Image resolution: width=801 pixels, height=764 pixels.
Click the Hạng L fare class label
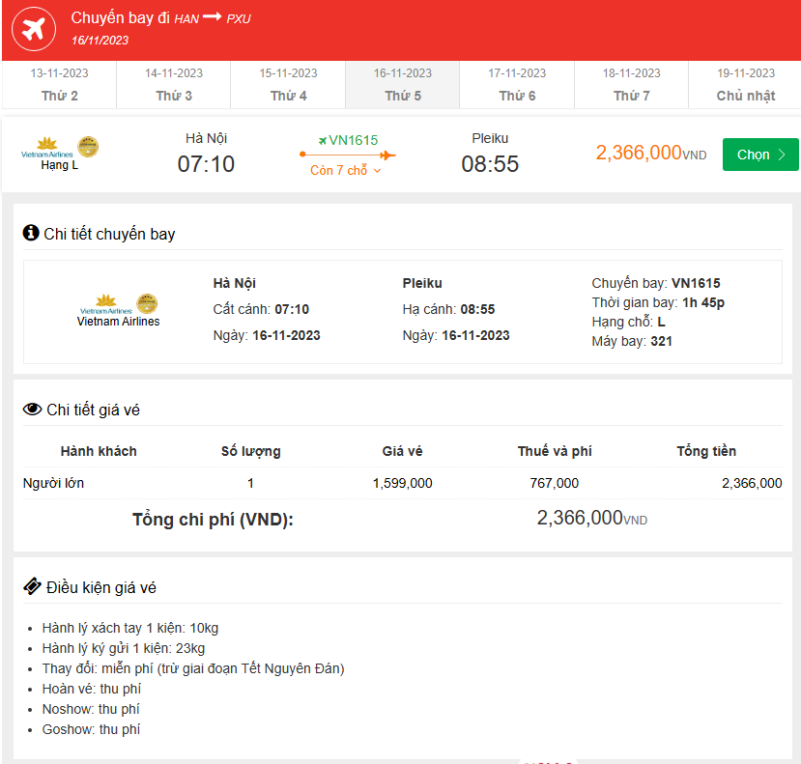click(x=59, y=165)
